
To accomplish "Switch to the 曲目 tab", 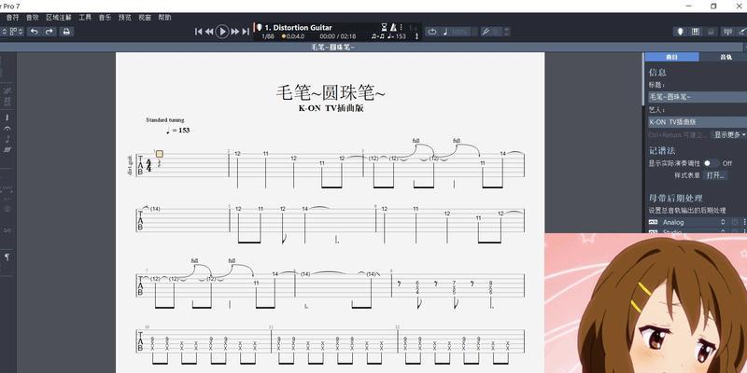I will point(671,57).
